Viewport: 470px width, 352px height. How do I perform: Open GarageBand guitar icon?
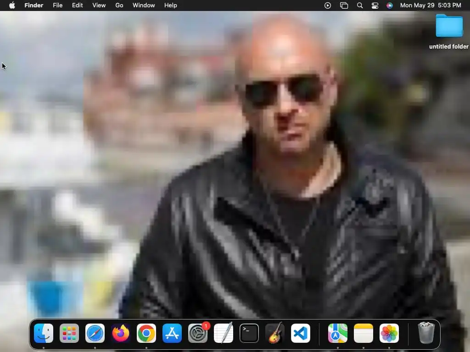[x=275, y=333]
